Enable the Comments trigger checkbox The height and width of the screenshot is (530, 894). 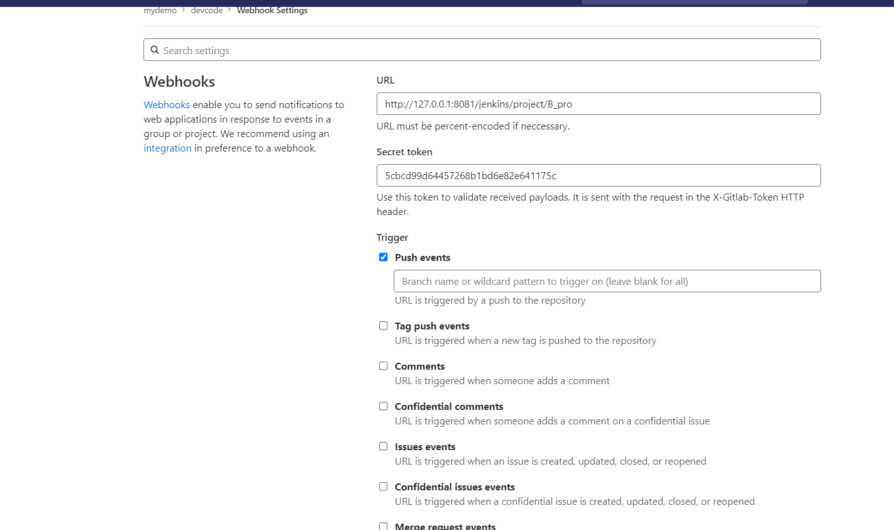(384, 365)
